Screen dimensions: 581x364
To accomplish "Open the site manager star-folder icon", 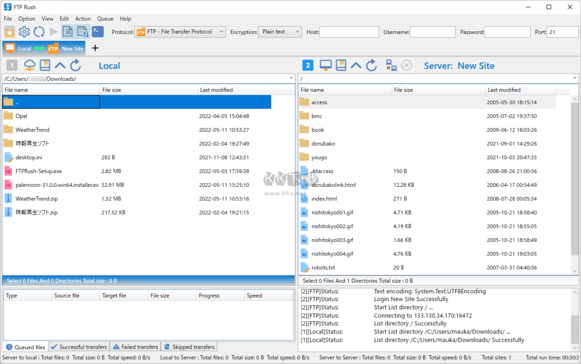I will point(10,32).
